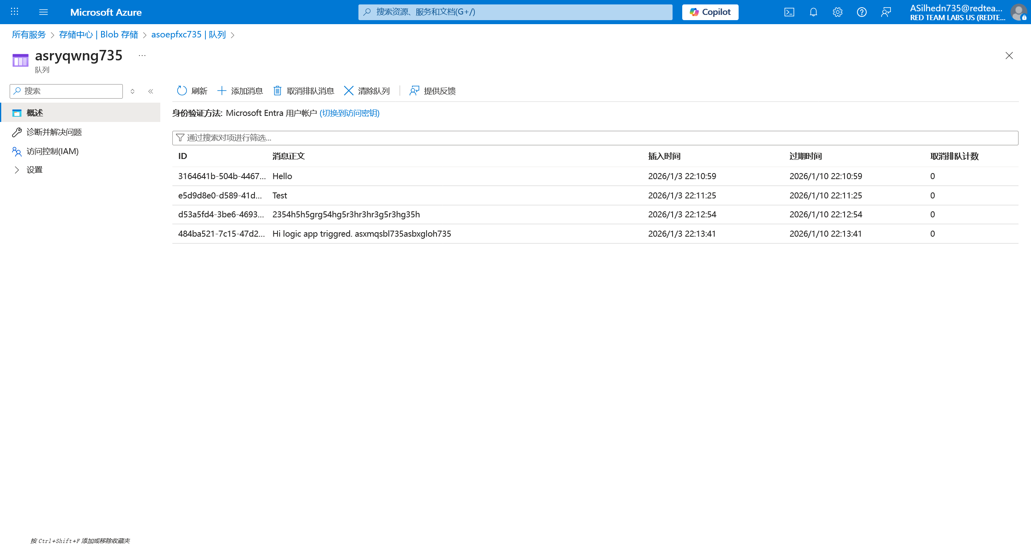Image resolution: width=1031 pixels, height=547 pixels.
Task: Click Clear queue in the toolbar
Action: [x=367, y=91]
